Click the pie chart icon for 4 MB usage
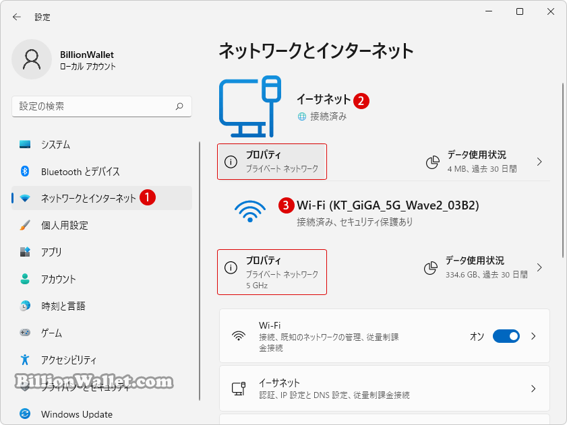The height and width of the screenshot is (425, 567). point(432,162)
